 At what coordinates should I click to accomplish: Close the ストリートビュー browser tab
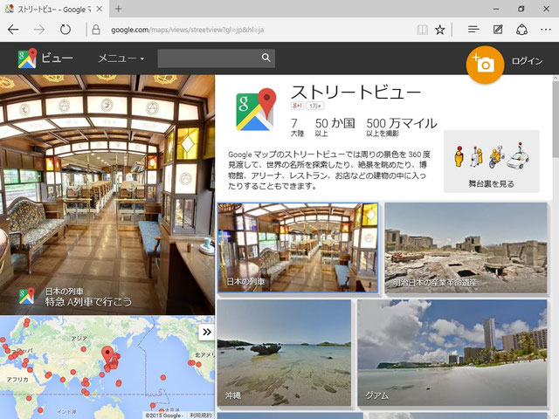tap(100, 9)
